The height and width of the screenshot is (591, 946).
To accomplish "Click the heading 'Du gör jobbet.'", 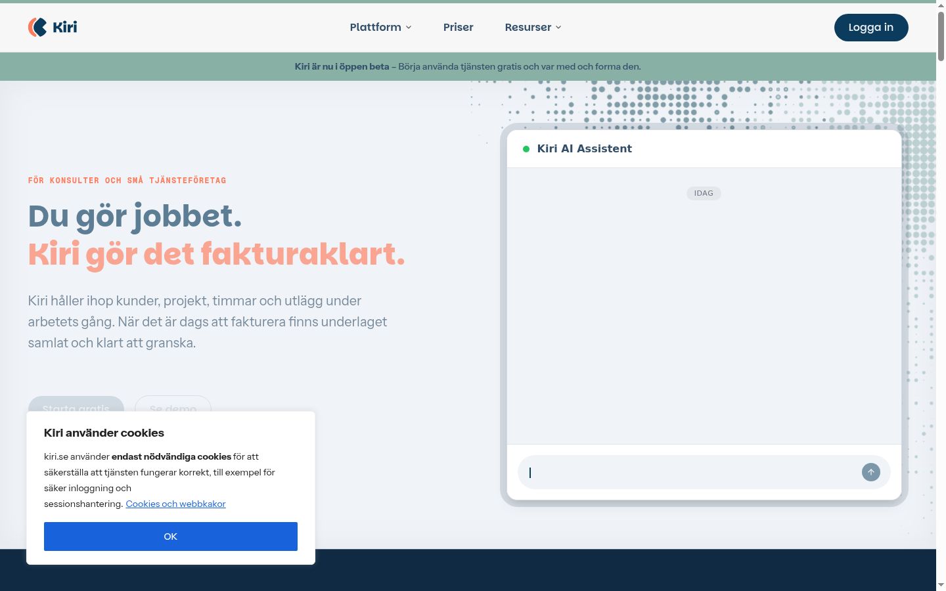I will click(135, 216).
